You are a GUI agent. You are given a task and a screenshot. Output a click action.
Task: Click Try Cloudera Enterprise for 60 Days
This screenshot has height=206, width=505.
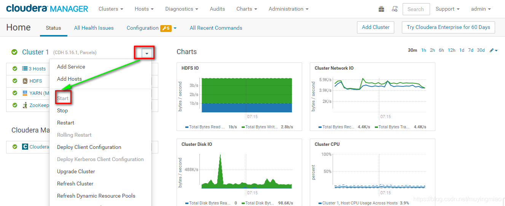coord(448,27)
